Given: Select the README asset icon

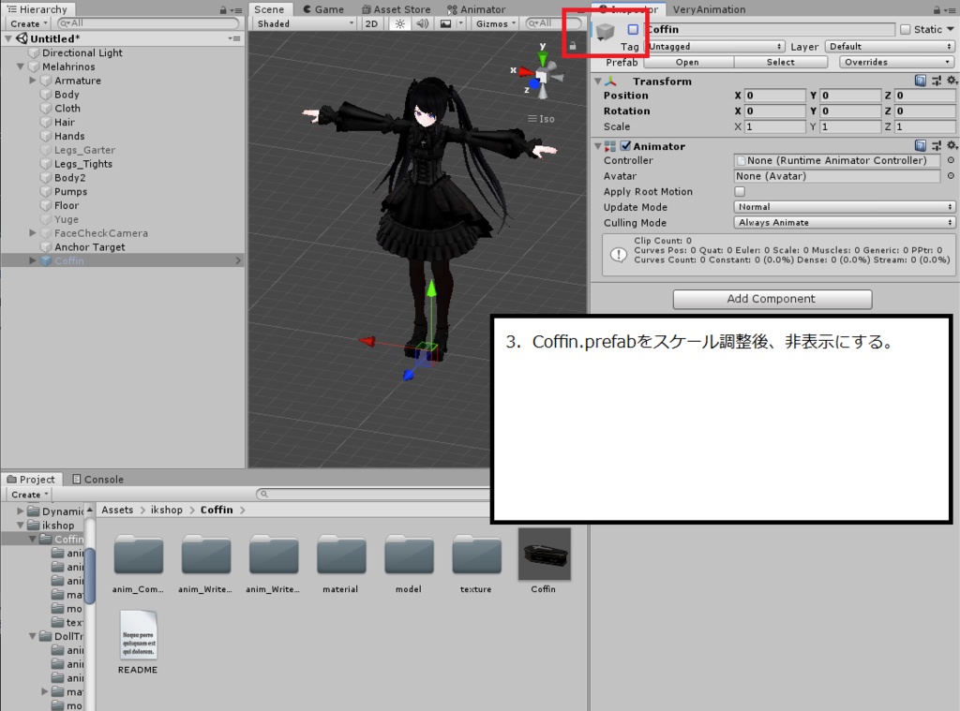Looking at the screenshot, I should 137,635.
